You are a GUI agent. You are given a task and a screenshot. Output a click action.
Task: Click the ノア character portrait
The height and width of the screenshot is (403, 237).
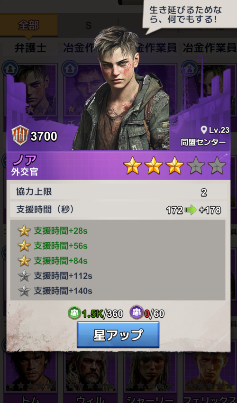(120, 89)
